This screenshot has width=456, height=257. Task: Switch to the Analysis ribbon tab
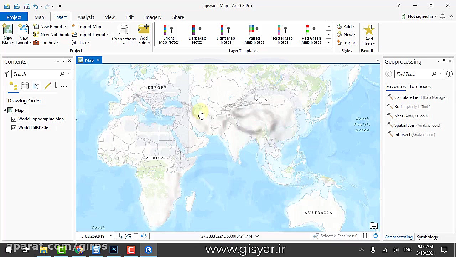pyautogui.click(x=85, y=17)
